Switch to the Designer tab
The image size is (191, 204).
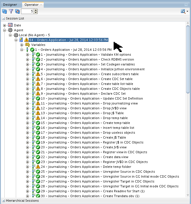(10, 5)
